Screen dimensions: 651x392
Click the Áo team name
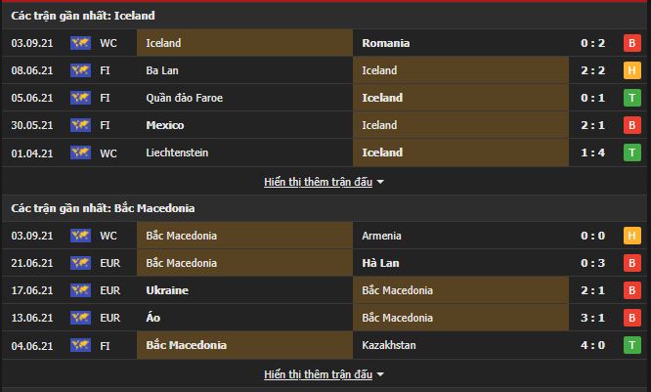coord(152,318)
